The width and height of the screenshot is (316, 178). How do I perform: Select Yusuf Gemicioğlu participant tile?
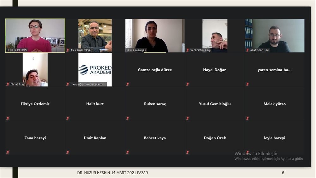(215, 104)
